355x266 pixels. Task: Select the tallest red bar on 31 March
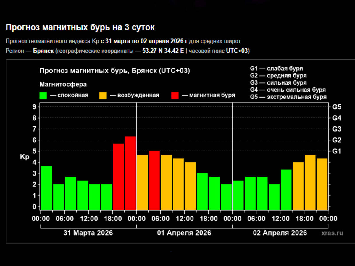point(130,173)
